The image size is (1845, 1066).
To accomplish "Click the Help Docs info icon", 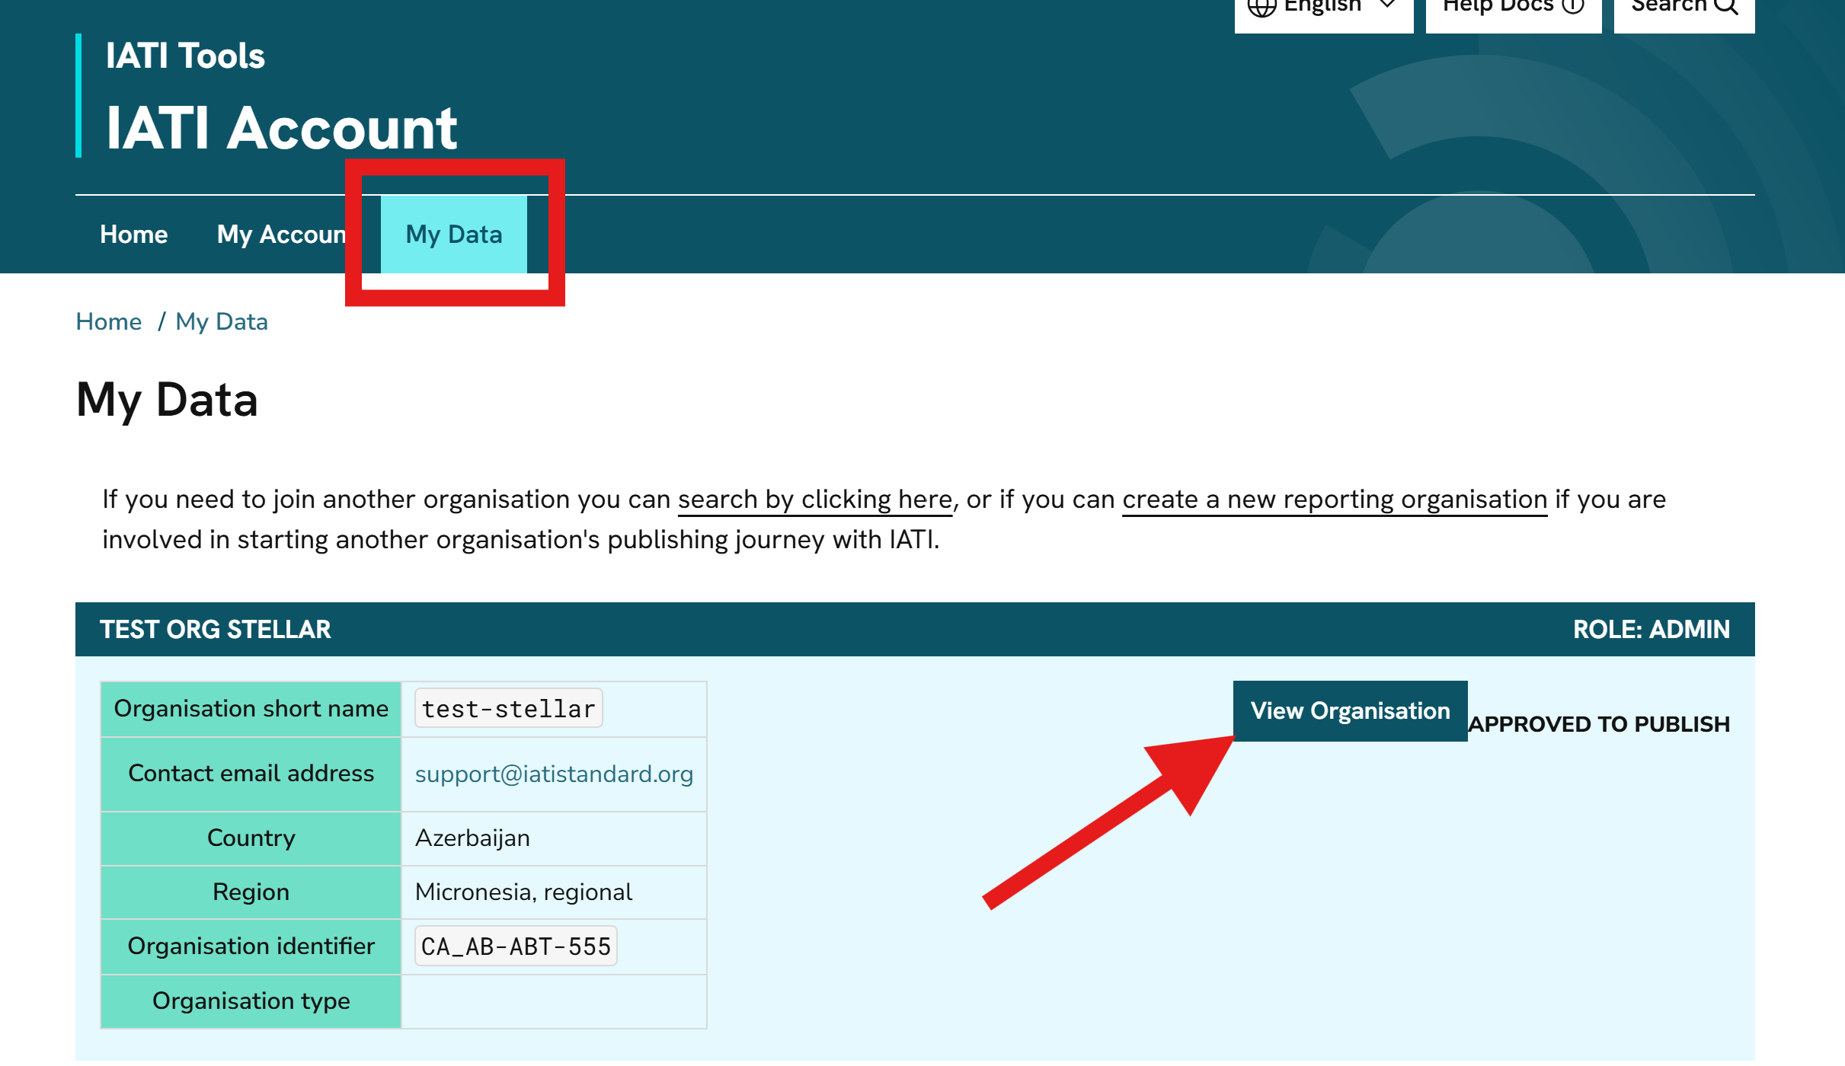I will coord(1573,6).
